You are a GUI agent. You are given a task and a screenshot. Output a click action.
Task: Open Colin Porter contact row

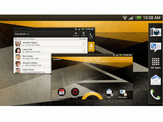click(33, 70)
